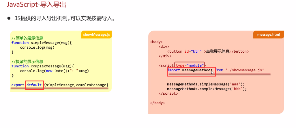Click "messageMethods.complexMessage('bbb');" line
Image resolution: width=296 pixels, height=128 pixels.
click(x=207, y=89)
